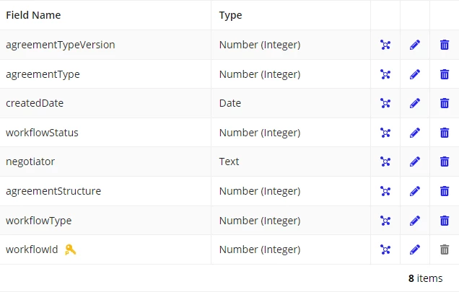Delete the workflowType field
459x292 pixels.
click(445, 221)
